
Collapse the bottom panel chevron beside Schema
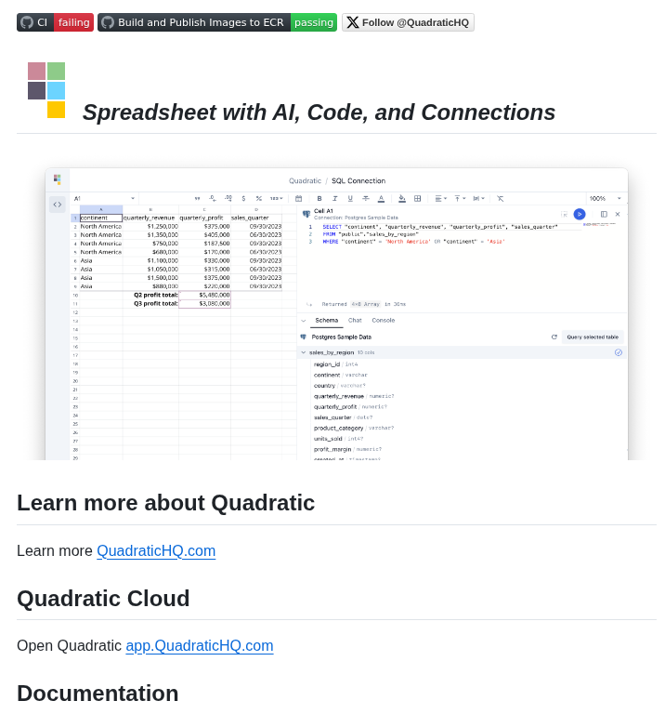(x=304, y=321)
